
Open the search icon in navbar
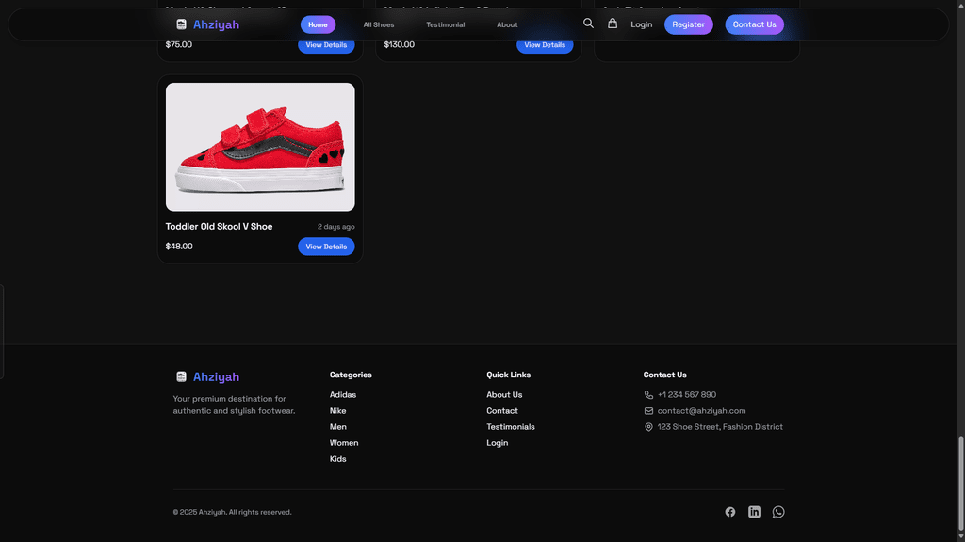tap(588, 24)
